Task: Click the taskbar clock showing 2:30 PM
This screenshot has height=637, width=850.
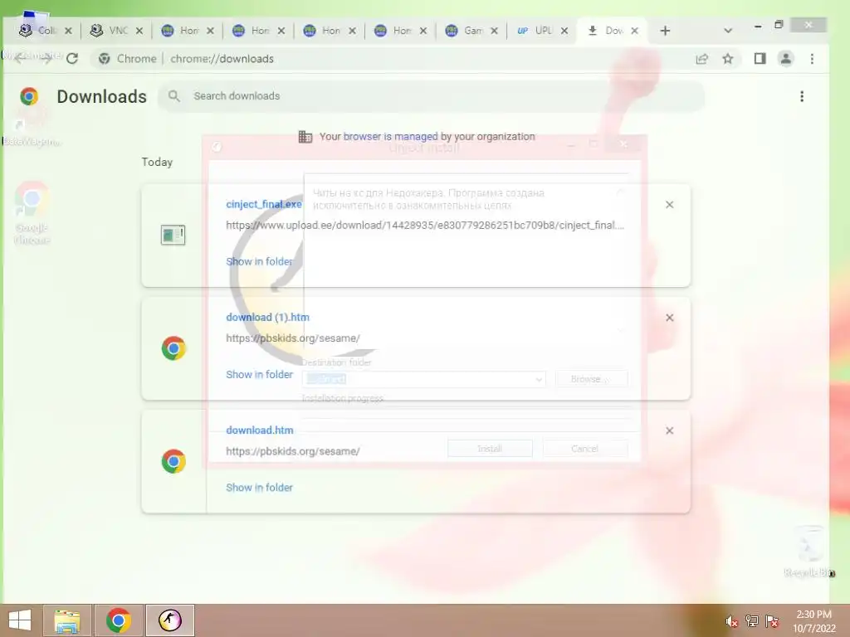Action: (813, 621)
